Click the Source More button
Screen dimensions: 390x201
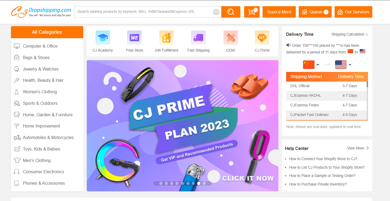pos(279,12)
